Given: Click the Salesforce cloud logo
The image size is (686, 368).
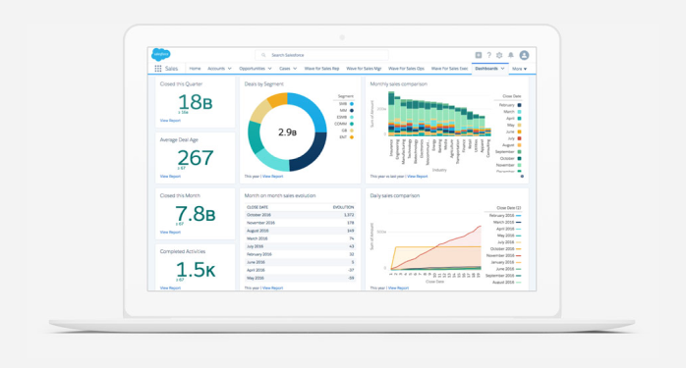Looking at the screenshot, I should [x=161, y=55].
